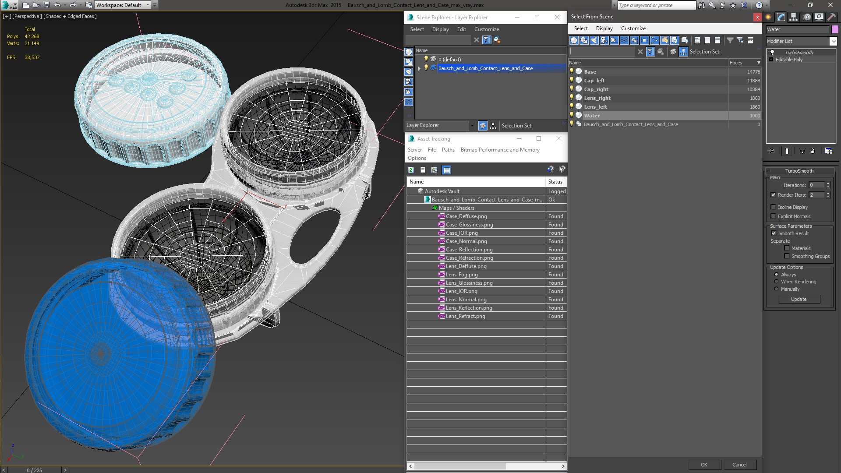Toggle Smooth Result checkbox
Viewport: 841px width, 473px height.
(774, 233)
